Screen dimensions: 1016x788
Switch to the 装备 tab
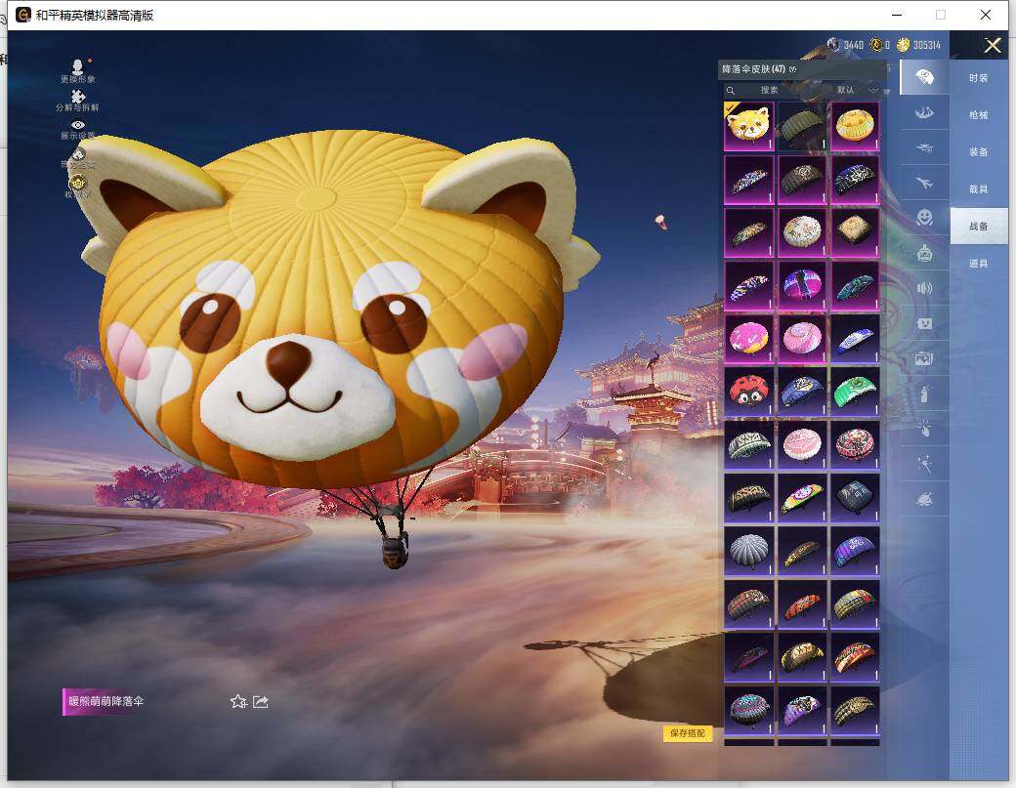(x=979, y=151)
